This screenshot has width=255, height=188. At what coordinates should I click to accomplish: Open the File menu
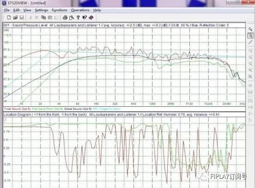pos(6,10)
